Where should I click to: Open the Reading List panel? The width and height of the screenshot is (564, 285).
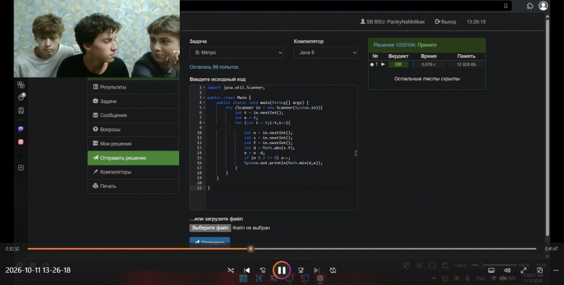point(21,111)
